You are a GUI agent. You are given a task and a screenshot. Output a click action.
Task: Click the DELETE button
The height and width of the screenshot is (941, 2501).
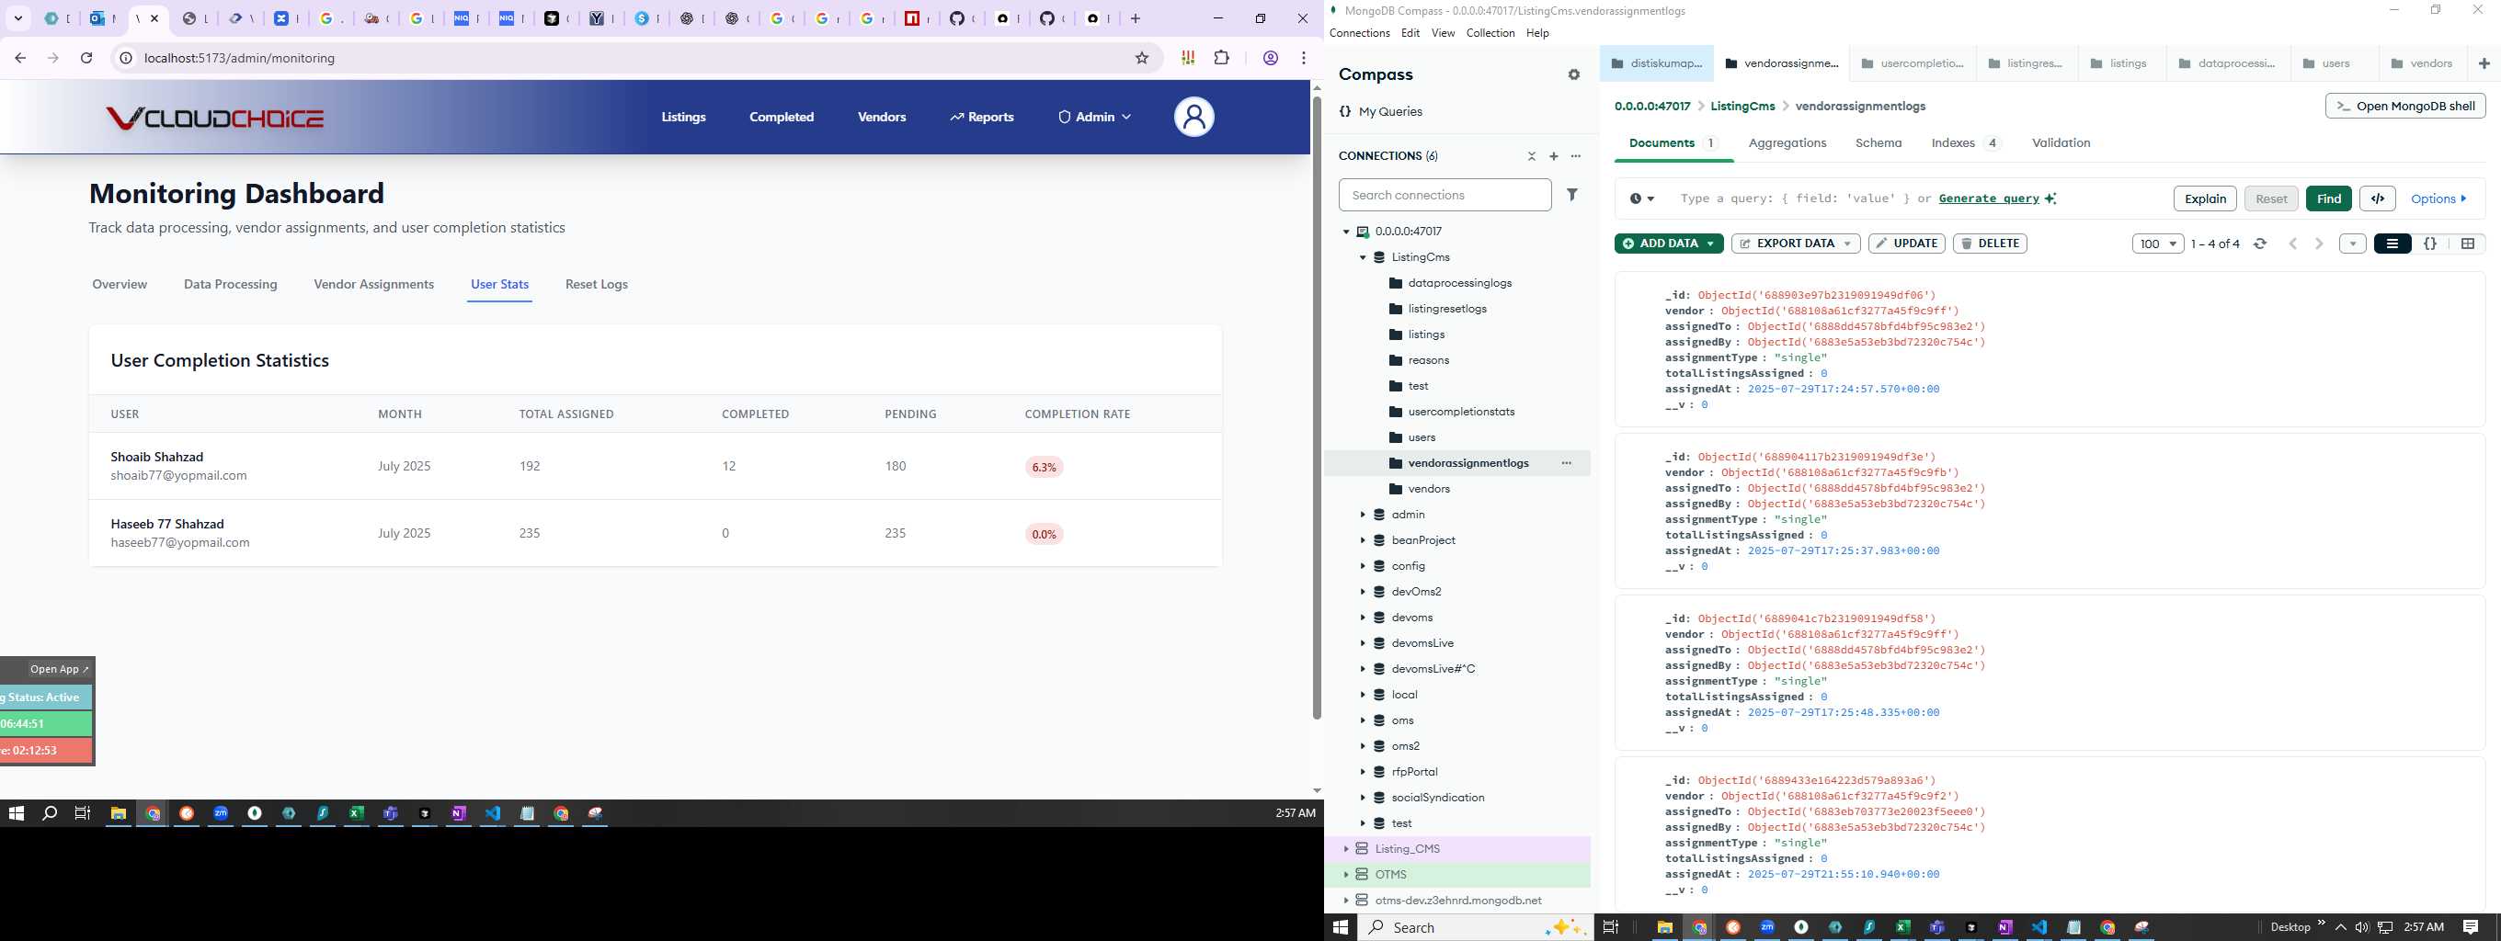(1990, 244)
